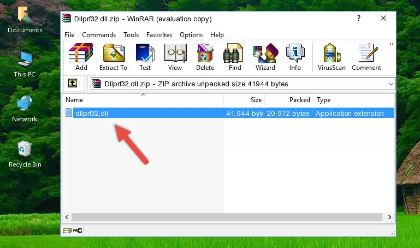Viewport: 420px width, 248px height.
Task: Sort by the Name column header
Action: click(143, 100)
